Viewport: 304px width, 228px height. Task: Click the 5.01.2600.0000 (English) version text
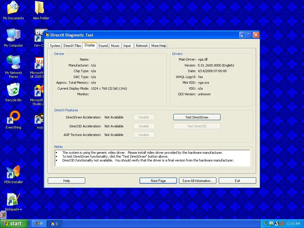216,65
